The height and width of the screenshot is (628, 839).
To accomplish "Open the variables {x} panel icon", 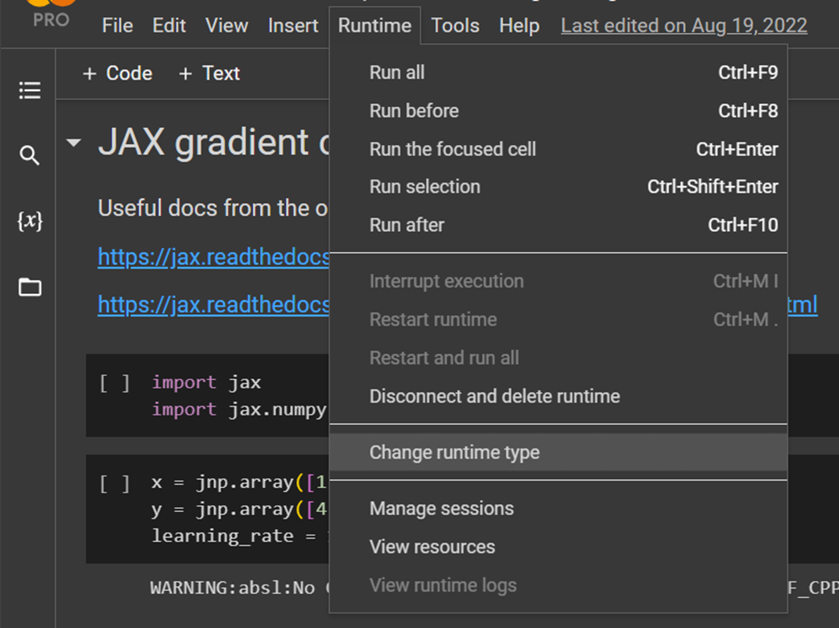I will coord(30,221).
